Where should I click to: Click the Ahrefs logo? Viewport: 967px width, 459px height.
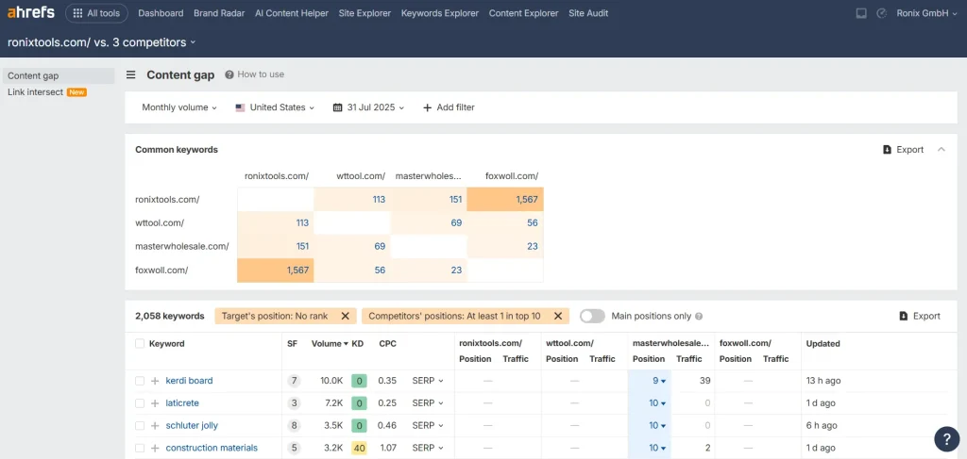pyautogui.click(x=31, y=12)
